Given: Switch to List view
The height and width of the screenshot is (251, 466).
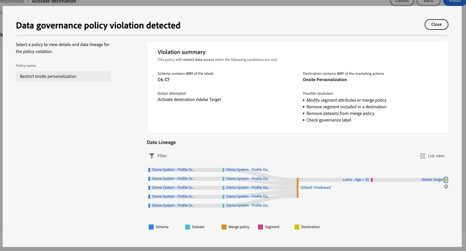Looking at the screenshot, I should pyautogui.click(x=432, y=156).
